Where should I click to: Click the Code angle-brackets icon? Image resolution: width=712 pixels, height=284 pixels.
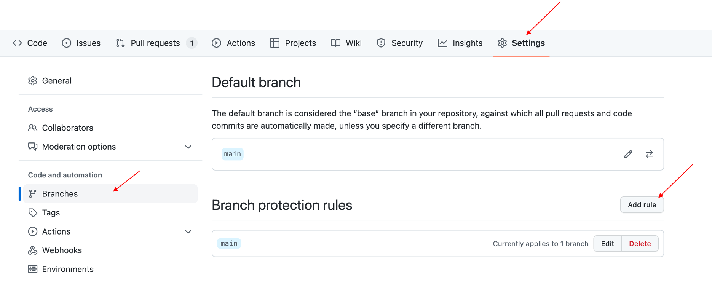coord(18,43)
